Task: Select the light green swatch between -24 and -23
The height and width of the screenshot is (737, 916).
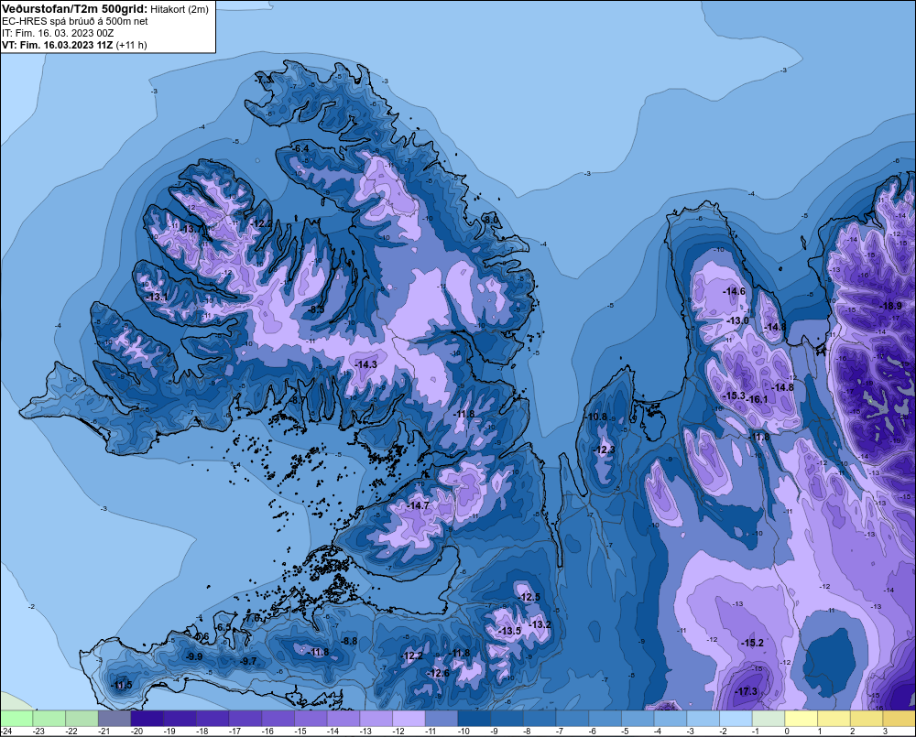Action: point(16,719)
